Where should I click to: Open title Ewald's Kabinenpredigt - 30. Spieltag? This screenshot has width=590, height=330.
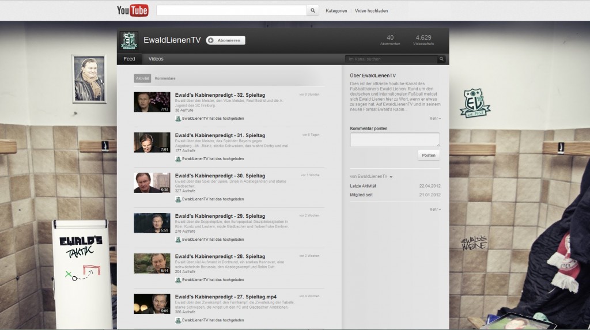[220, 176]
